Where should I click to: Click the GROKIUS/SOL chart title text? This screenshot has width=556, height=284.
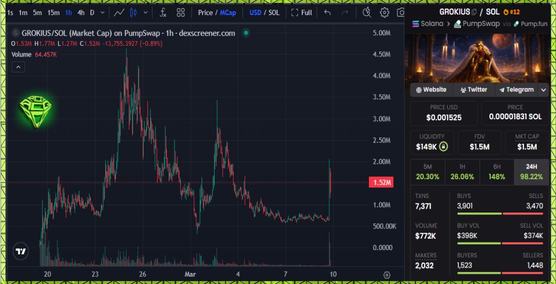[128, 33]
